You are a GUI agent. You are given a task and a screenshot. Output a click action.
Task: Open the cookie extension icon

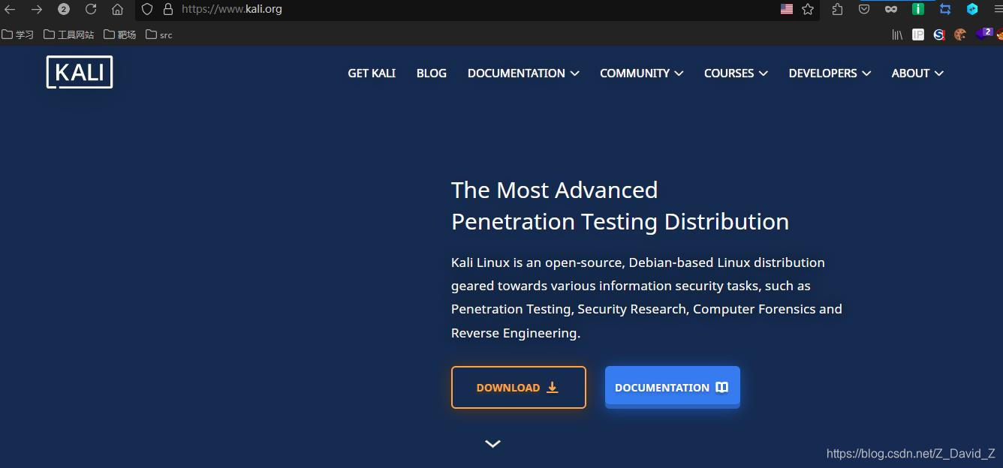click(960, 34)
